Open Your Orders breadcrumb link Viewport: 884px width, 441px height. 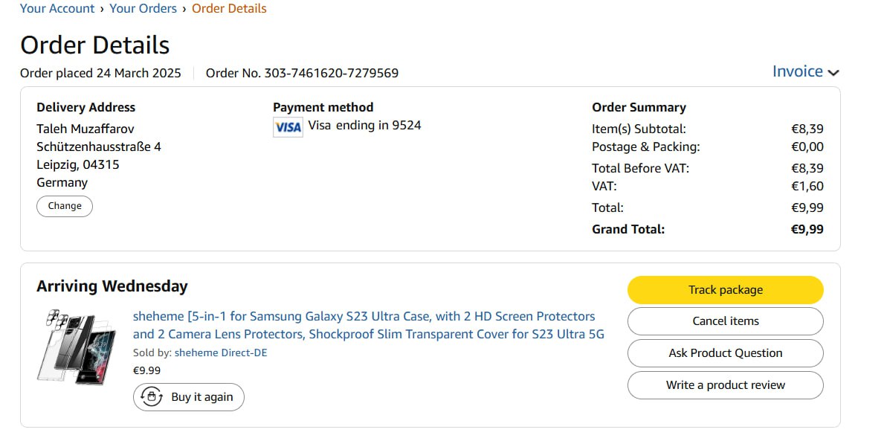143,9
